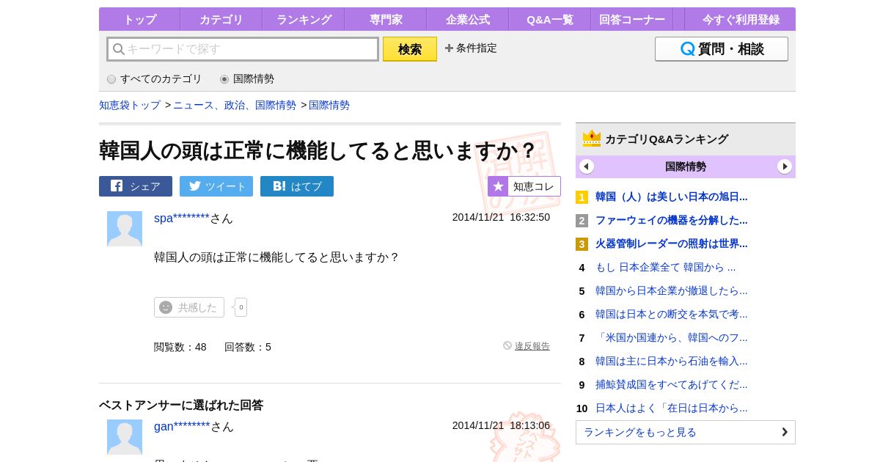Focus the keyword search field
Viewport: 880px width, 462px height.
click(x=243, y=49)
